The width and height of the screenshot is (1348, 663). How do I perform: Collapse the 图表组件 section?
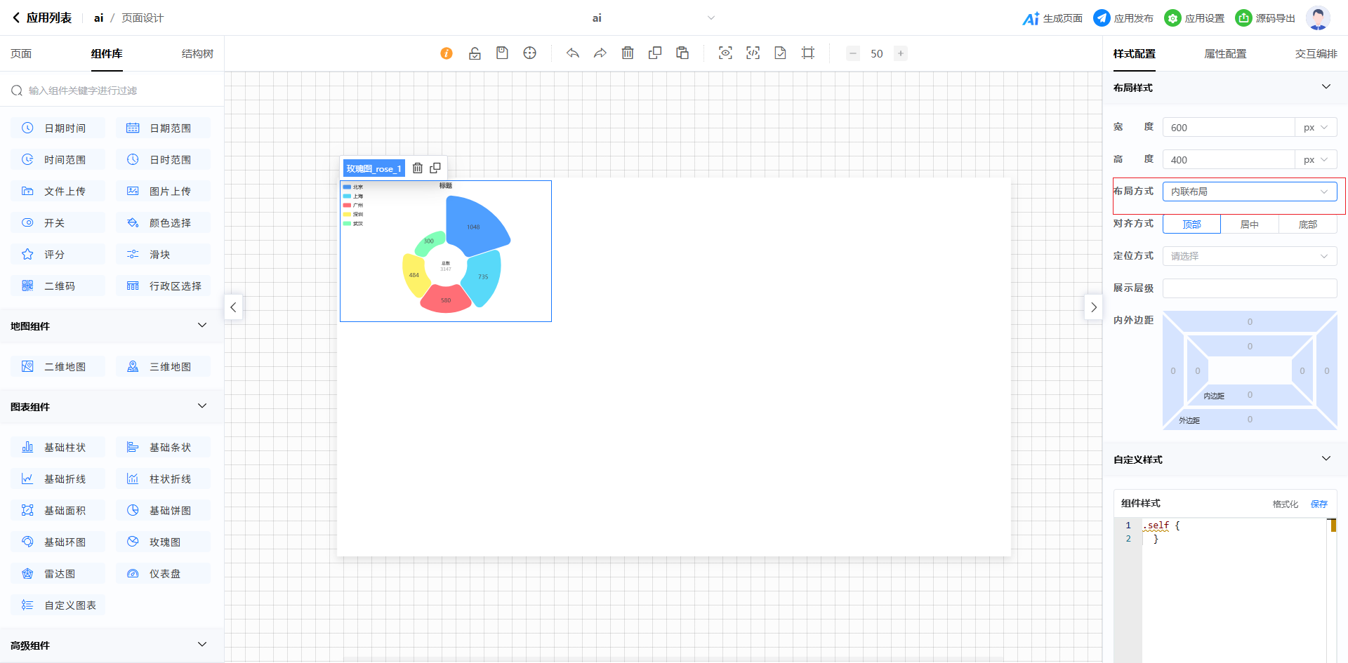[x=202, y=406]
